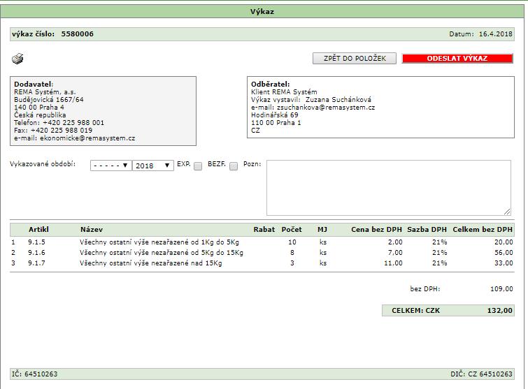
Task: Select the 21% rate in row 9.1.6
Action: coord(440,253)
